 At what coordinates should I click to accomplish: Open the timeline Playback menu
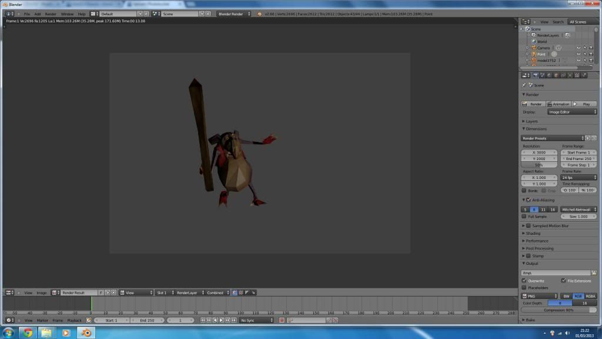point(75,320)
